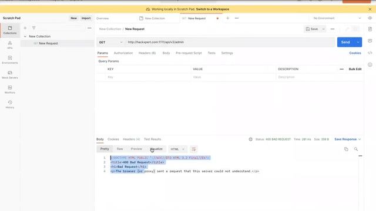
Task: Click Bulk Edit for query params
Action: pos(355,69)
